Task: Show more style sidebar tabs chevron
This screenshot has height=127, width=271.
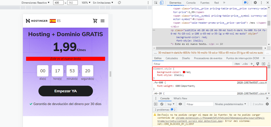Action: (x=264, y=58)
